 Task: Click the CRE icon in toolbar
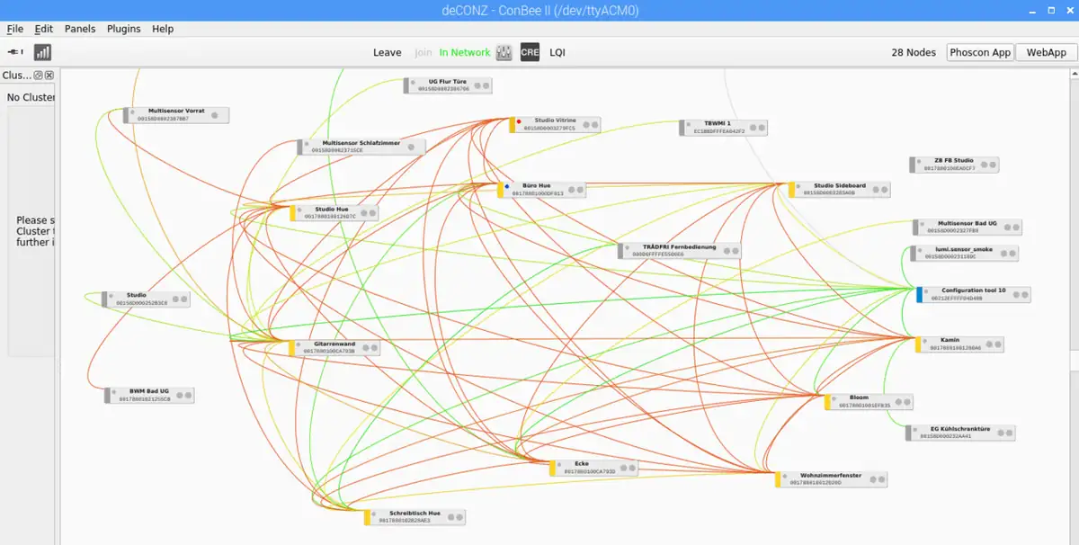click(x=530, y=53)
